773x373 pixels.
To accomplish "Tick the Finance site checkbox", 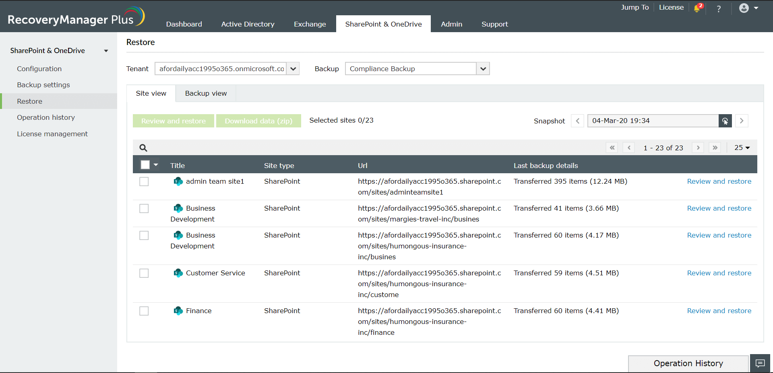I will [144, 311].
